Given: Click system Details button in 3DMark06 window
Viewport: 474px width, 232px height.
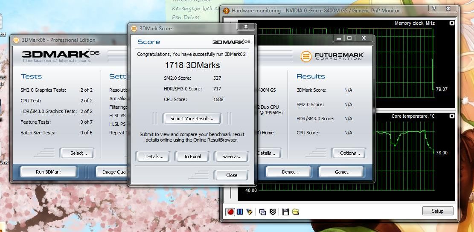Looking at the screenshot, I should 268,153.
